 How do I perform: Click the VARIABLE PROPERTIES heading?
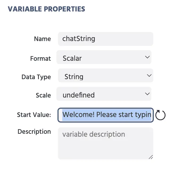pyautogui.click(x=46, y=9)
